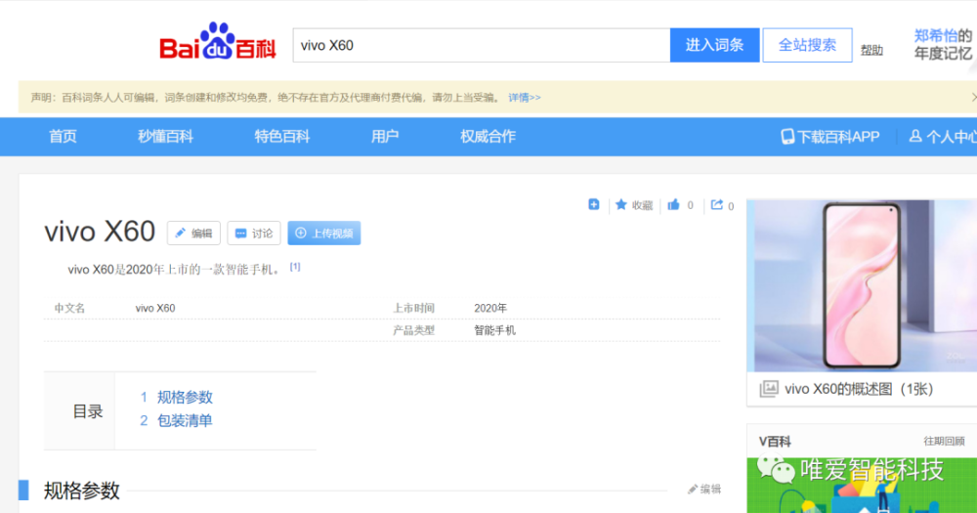Select the 中文名 value vivo X60
The height and width of the screenshot is (513, 977).
click(x=155, y=308)
